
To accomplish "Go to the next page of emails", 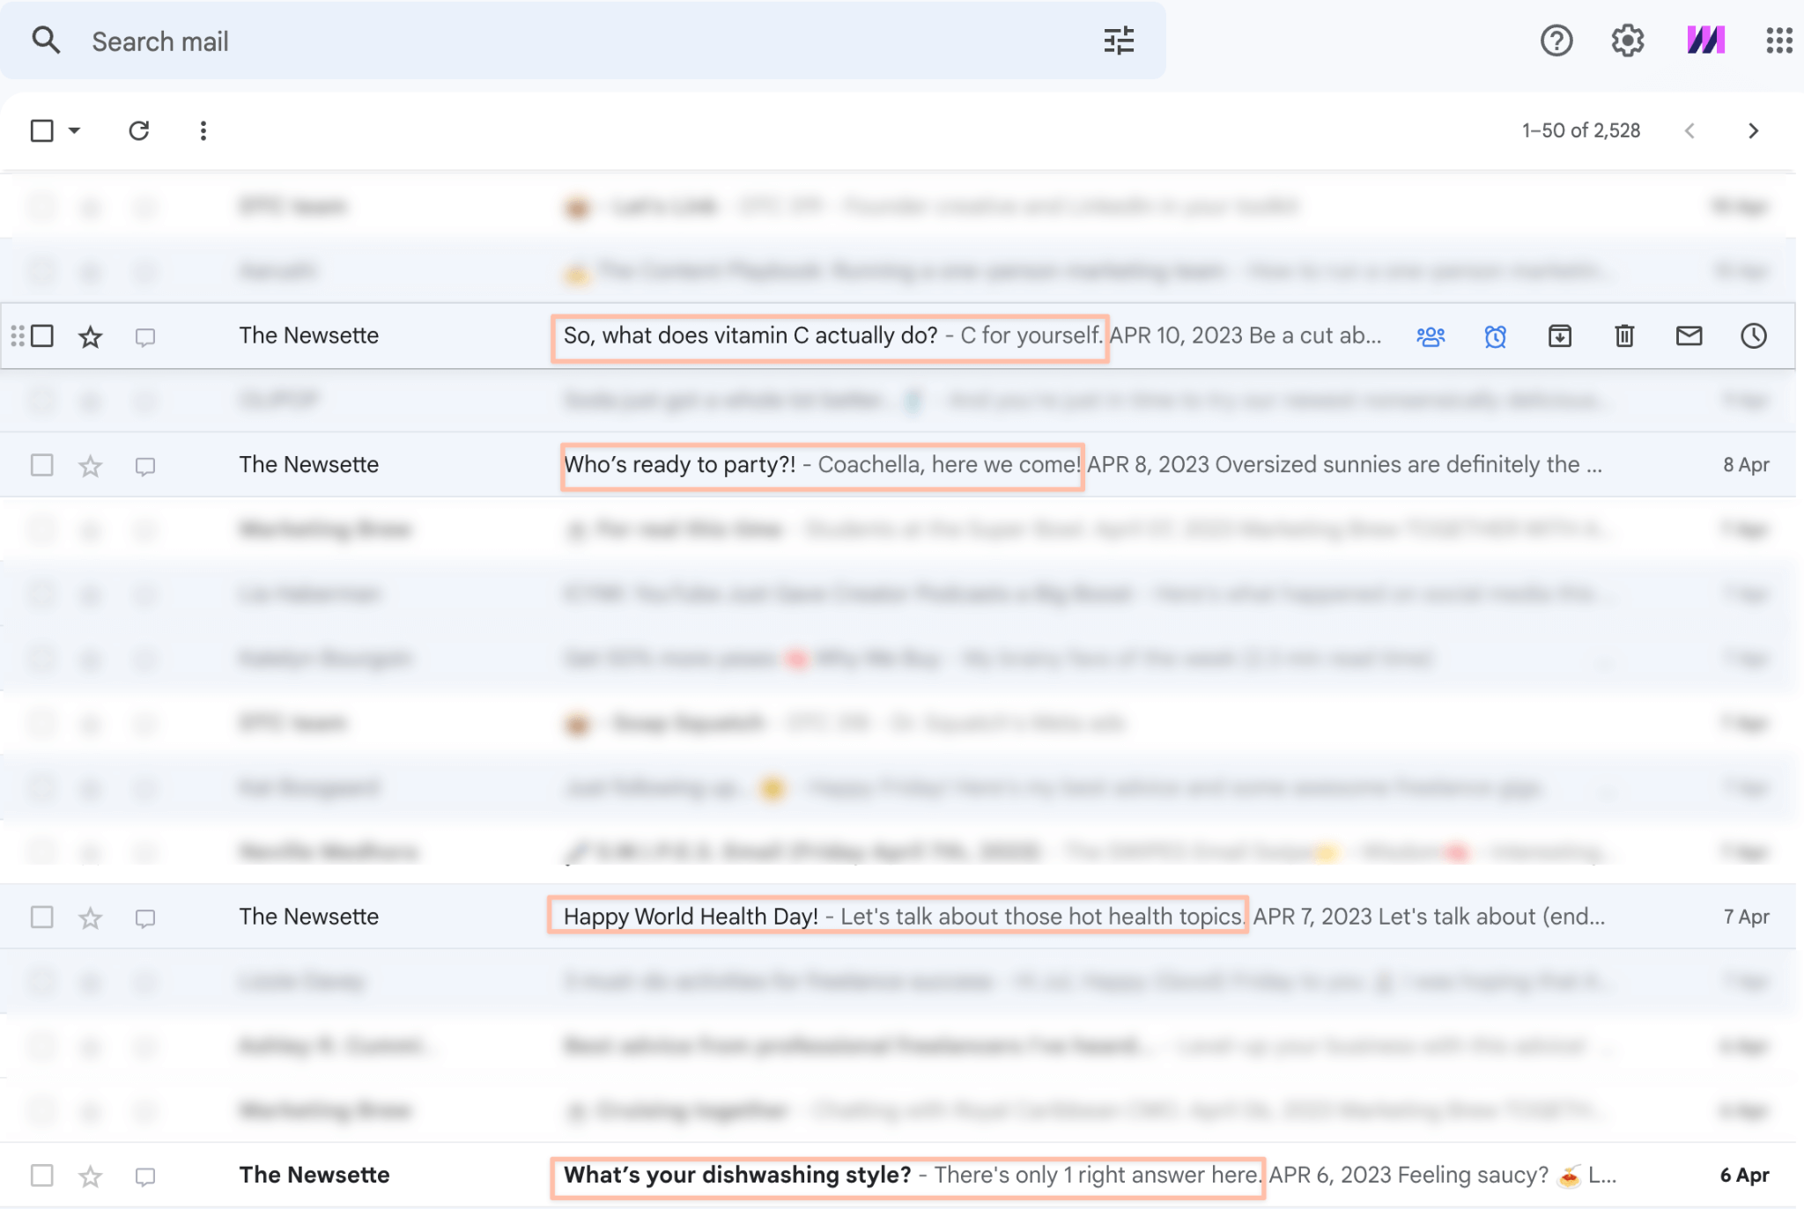I will click(x=1753, y=130).
